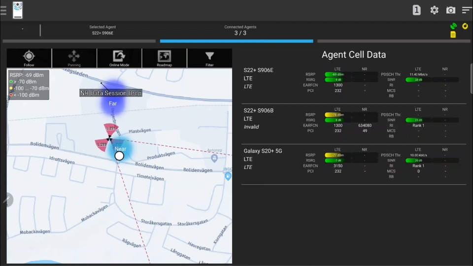473x266 pixels.
Task: Open the map Filter options
Action: (x=209, y=58)
